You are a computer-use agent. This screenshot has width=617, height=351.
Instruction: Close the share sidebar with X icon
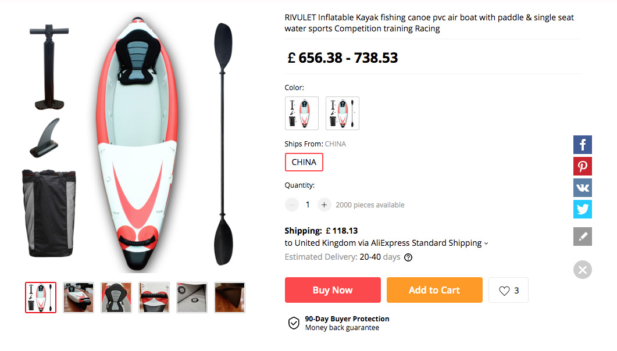pyautogui.click(x=582, y=270)
